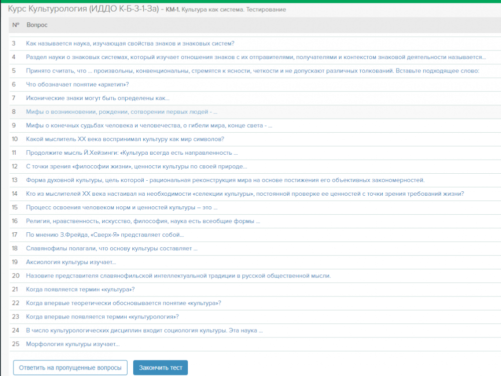Open question 21 'Когда появляется термин «культура»?'
Image resolution: width=501 pixels, height=376 pixels.
pyautogui.click(x=80, y=289)
